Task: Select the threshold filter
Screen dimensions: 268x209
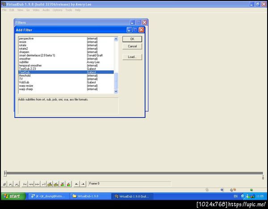Action: click(x=66, y=75)
